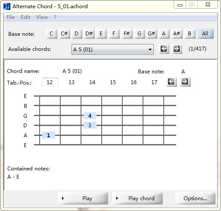Filter chords by base note A#
Image resolution: width=221 pixels, height=211 pixels.
pyautogui.click(x=177, y=34)
